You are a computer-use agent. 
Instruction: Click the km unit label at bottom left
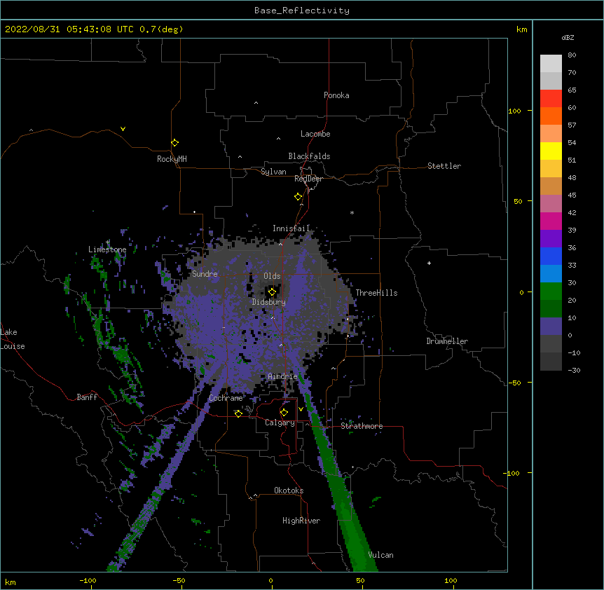pos(11,582)
